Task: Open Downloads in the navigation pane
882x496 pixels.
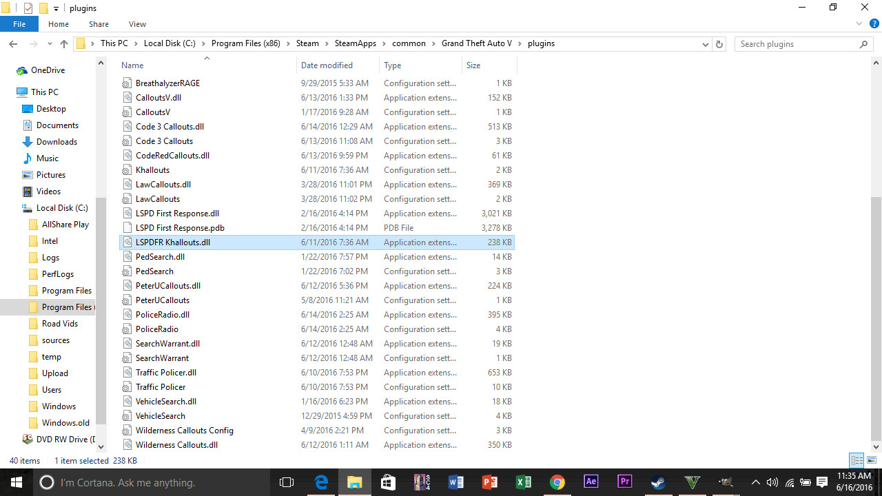Action: coord(57,142)
